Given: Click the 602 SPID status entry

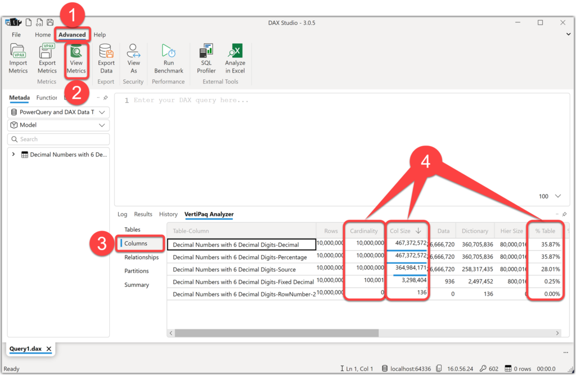Looking at the screenshot, I should 489,368.
